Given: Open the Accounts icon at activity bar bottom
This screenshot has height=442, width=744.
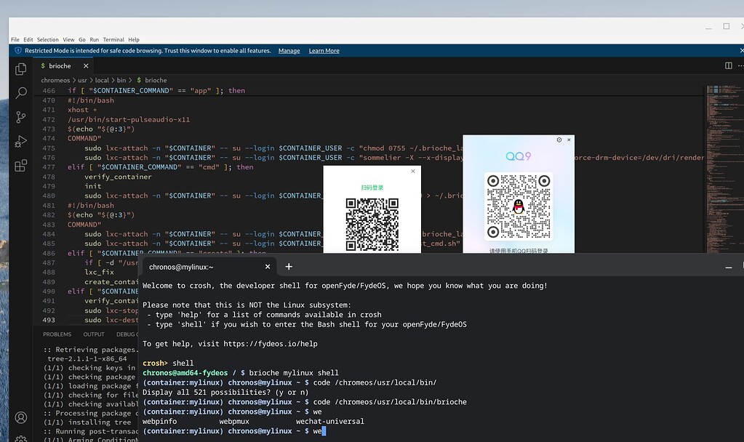Looking at the screenshot, I should click(20, 418).
